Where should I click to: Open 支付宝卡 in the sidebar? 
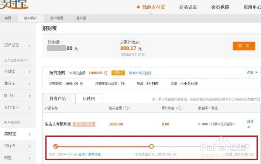pos(11,107)
